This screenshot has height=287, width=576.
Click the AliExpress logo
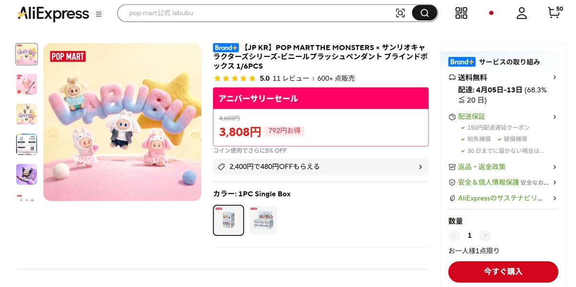[x=53, y=13]
